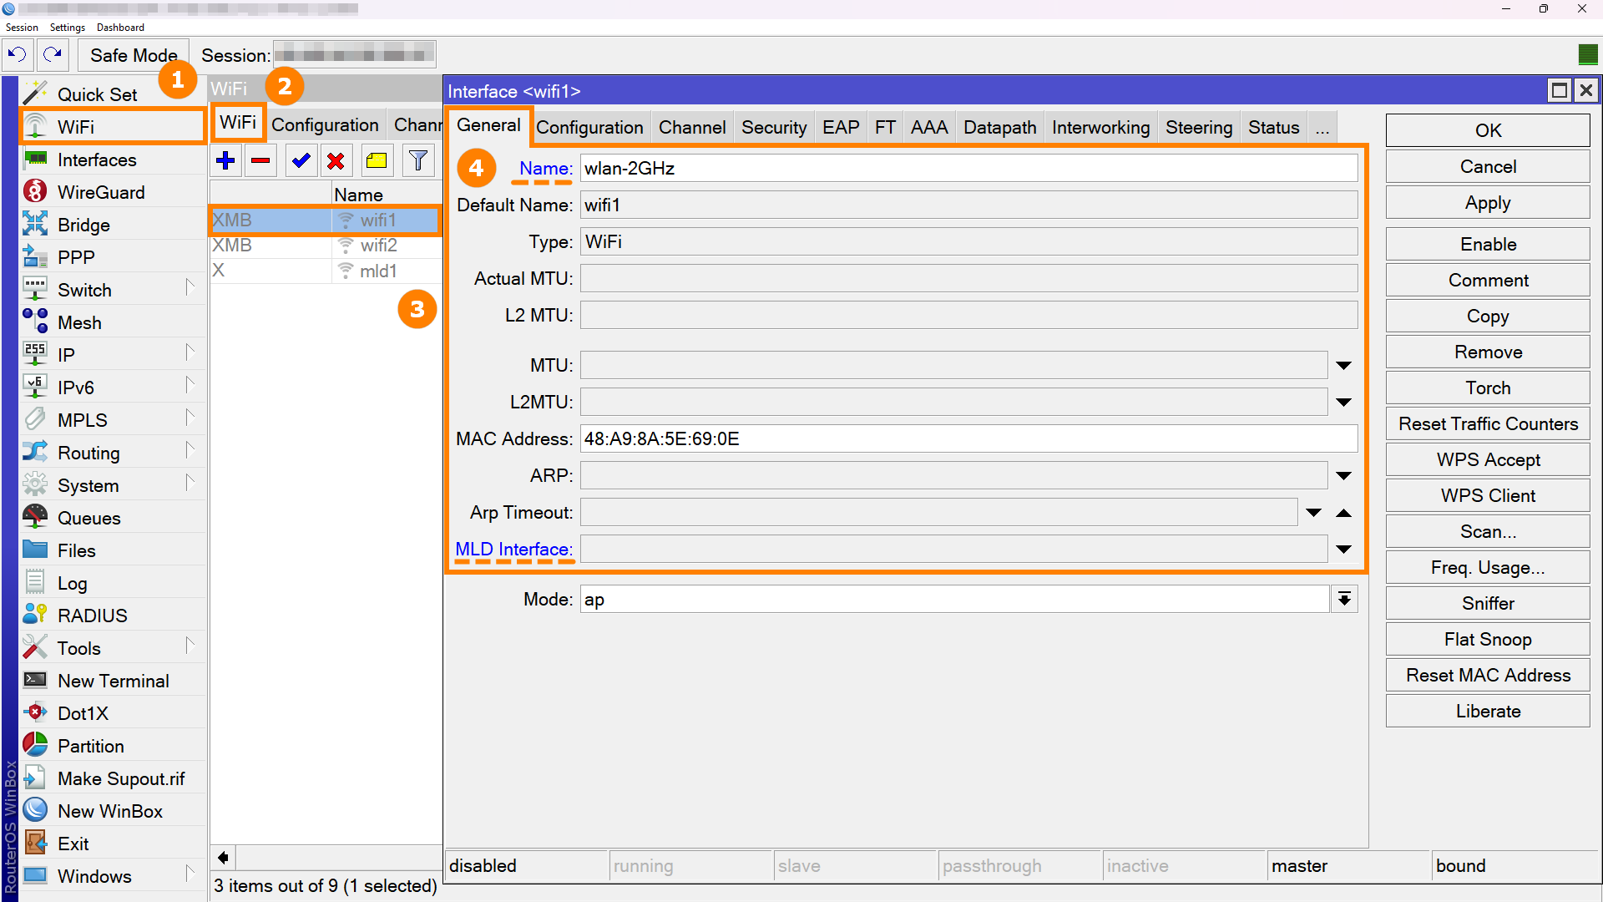This screenshot has width=1603, height=902.
Task: Open the Mode dropdown
Action: pos(1344,599)
